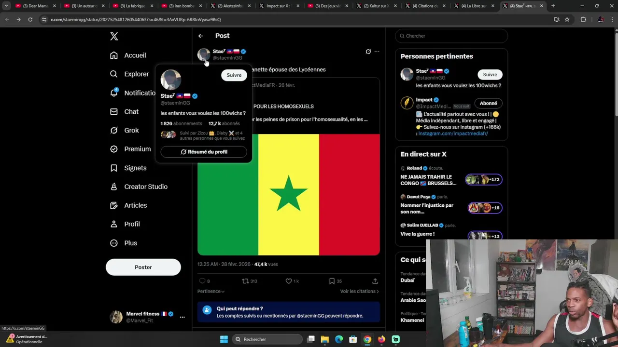Click the taskbar Rechercher search box
The image size is (618, 347).
coord(267,339)
